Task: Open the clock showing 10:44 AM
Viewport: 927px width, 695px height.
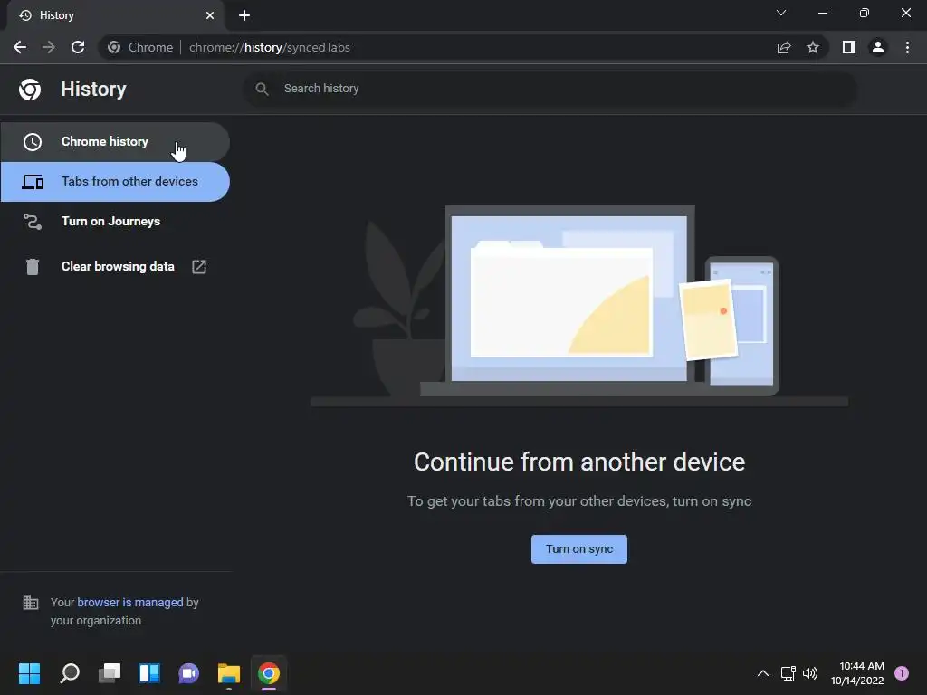Action: coord(857,673)
